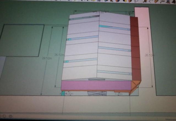This screenshot has width=176, height=121.
Task: Select the 29.52m dimension label
Action: [47, 58]
